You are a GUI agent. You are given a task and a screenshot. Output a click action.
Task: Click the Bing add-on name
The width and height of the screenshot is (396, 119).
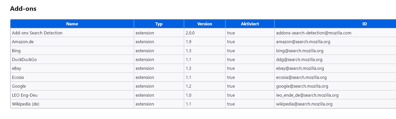point(16,51)
